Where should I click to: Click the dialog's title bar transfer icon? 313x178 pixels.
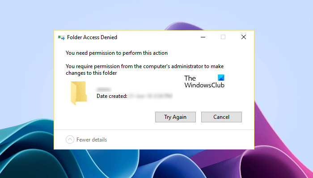[x=61, y=37]
